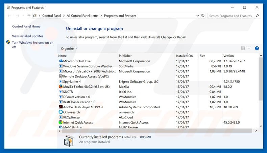Click the Enigma Software Group, LLC publisher
The height and width of the screenshot is (153, 267).
[139, 82]
